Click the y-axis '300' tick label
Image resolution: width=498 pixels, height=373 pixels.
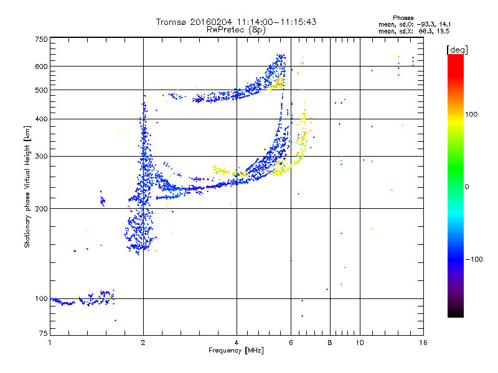(41, 157)
